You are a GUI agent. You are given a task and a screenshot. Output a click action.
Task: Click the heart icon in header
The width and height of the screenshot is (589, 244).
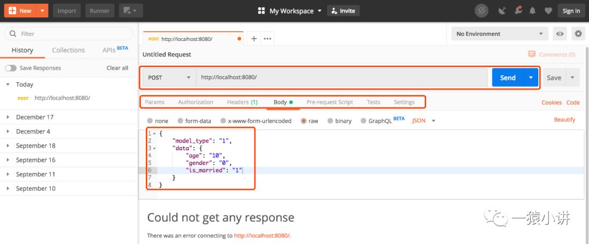[548, 10]
